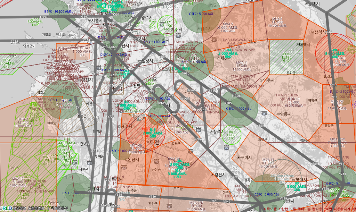Click the route 45 highway shield below R81
This screenshot has height=212, width=356.
pyautogui.click(x=226, y=148)
